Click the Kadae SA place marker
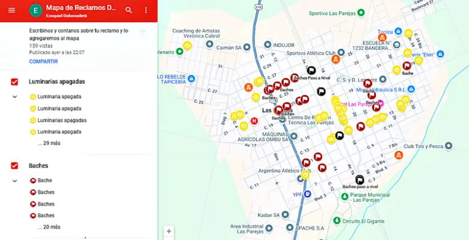 (286, 215)
